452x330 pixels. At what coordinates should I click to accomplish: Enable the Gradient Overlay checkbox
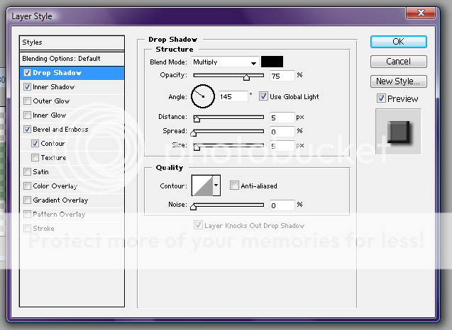(28, 200)
